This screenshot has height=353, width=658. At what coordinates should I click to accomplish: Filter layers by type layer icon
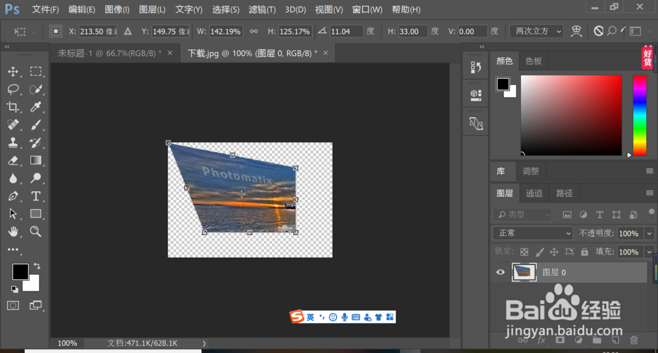pos(599,215)
